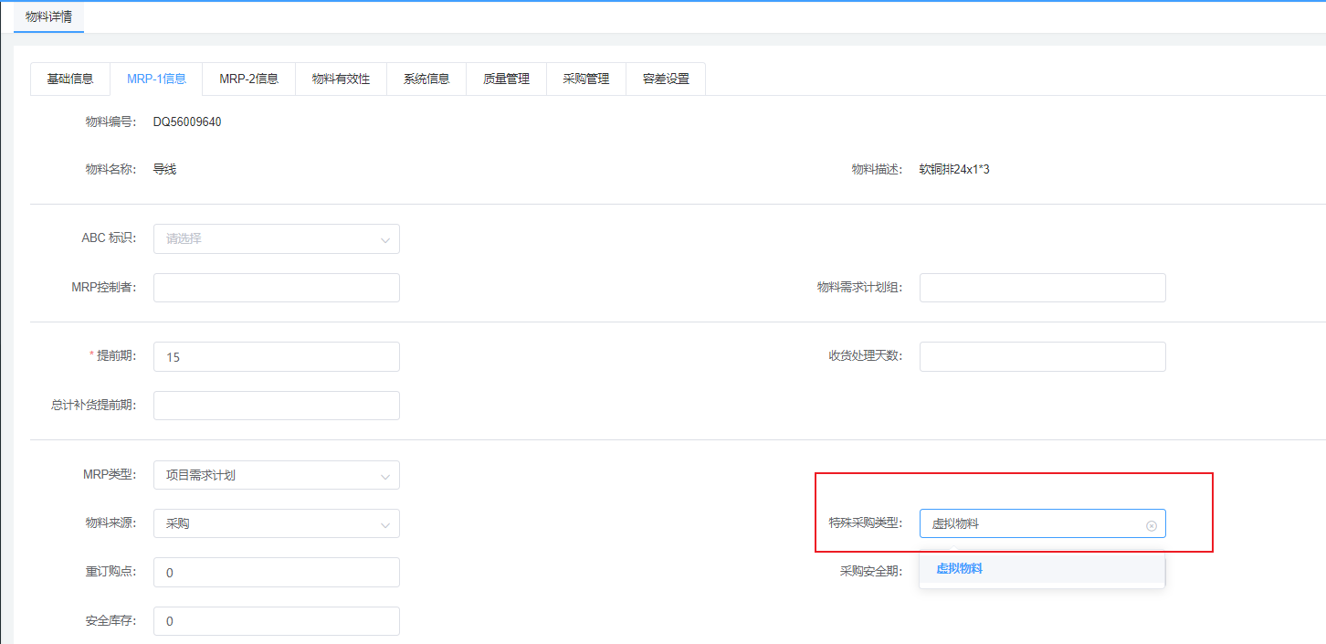Viewport: 1326px width, 644px height.
Task: Select 虚拟物料 option in the dropdown list
Action: click(959, 568)
